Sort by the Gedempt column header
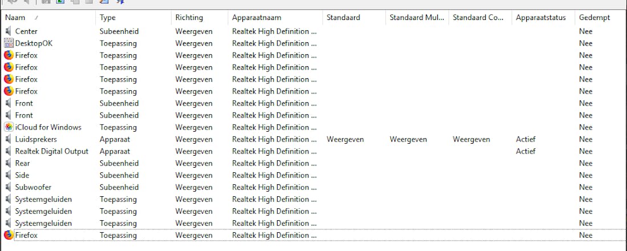The width and height of the screenshot is (627, 251). pyautogui.click(x=601, y=18)
